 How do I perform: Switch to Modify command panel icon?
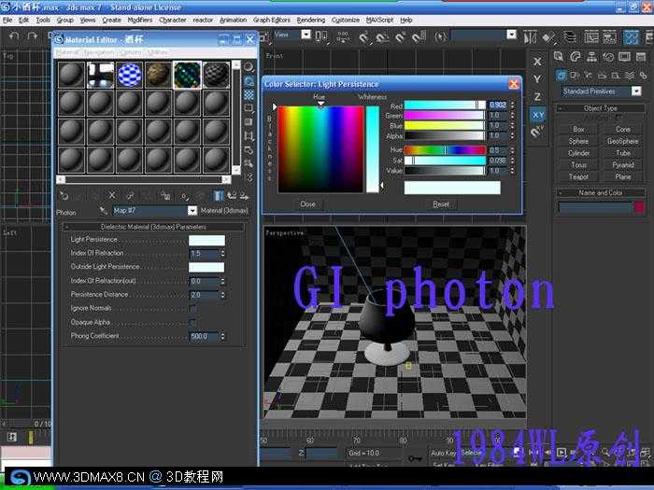(576, 57)
